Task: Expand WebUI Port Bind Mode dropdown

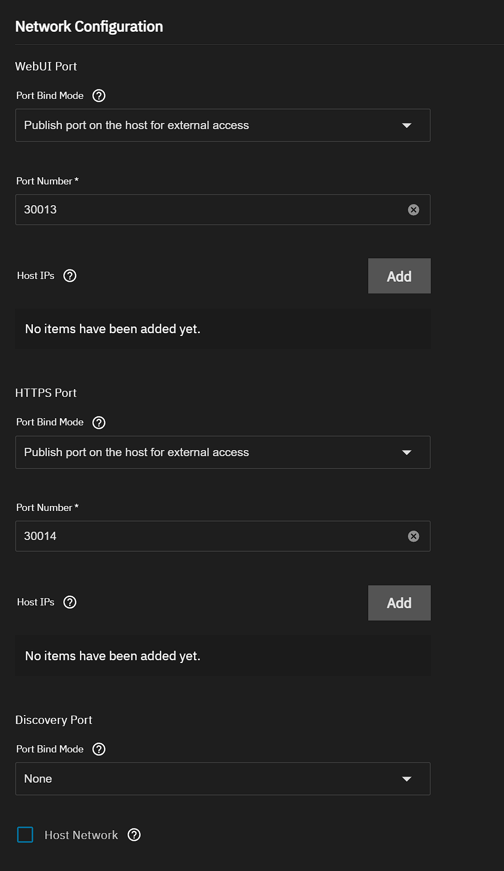Action: point(222,125)
